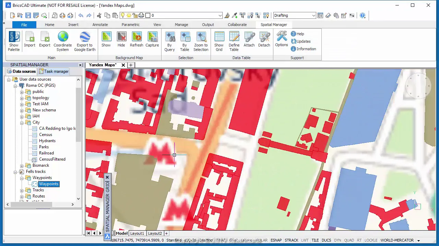Toggle TILE in status bar
The height and width of the screenshot is (246, 439).
(315, 240)
